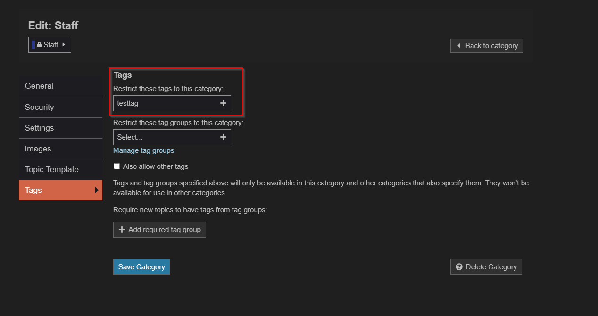
Task: Open the Settings tab
Action: (x=60, y=128)
